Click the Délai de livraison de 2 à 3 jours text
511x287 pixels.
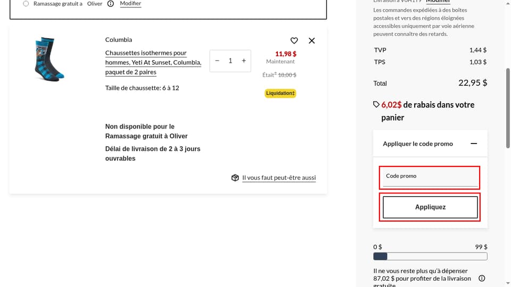[x=153, y=154]
